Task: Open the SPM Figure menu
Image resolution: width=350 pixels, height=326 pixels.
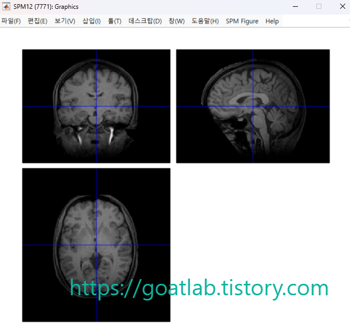Action: pyautogui.click(x=242, y=21)
